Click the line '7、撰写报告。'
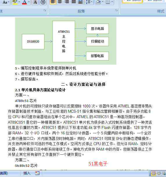 pos(27,79)
